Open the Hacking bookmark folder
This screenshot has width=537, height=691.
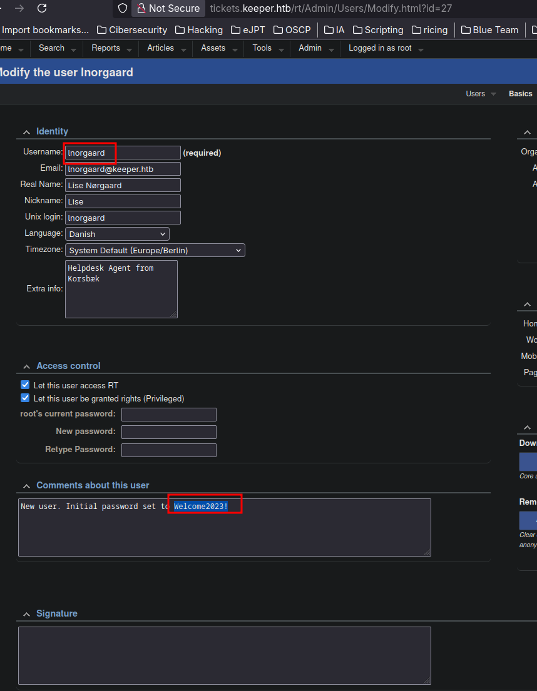(199, 30)
